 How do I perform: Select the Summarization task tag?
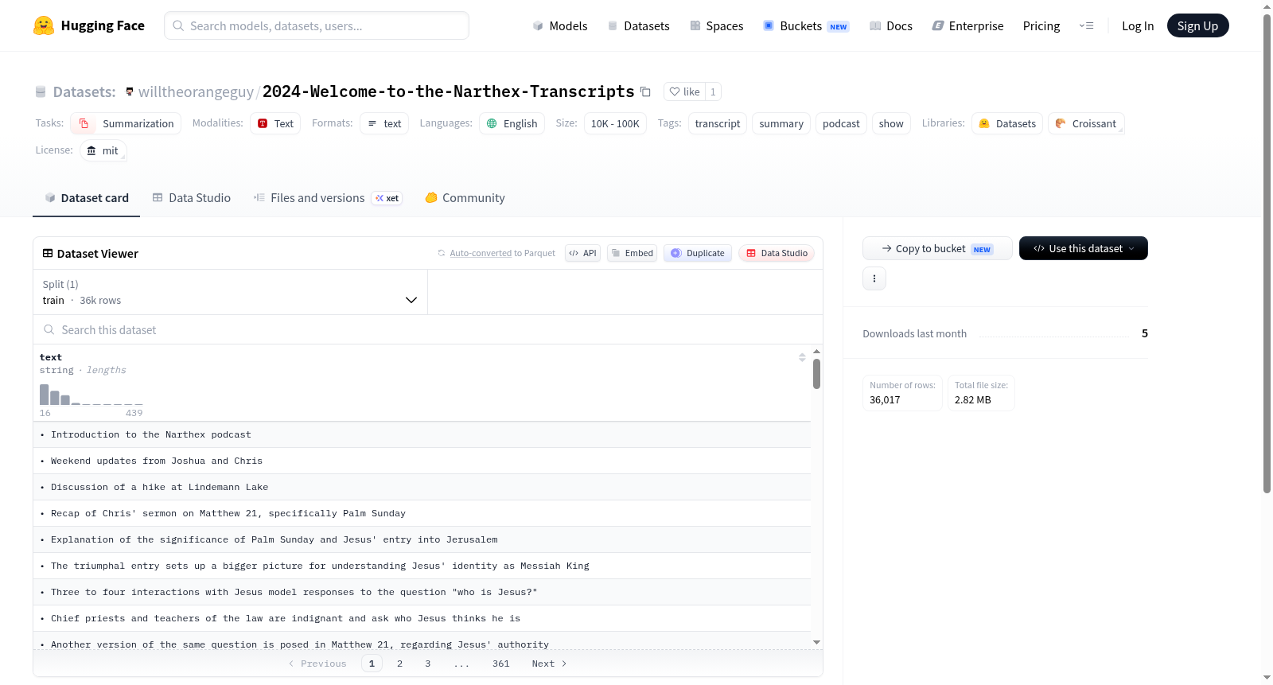tap(126, 123)
